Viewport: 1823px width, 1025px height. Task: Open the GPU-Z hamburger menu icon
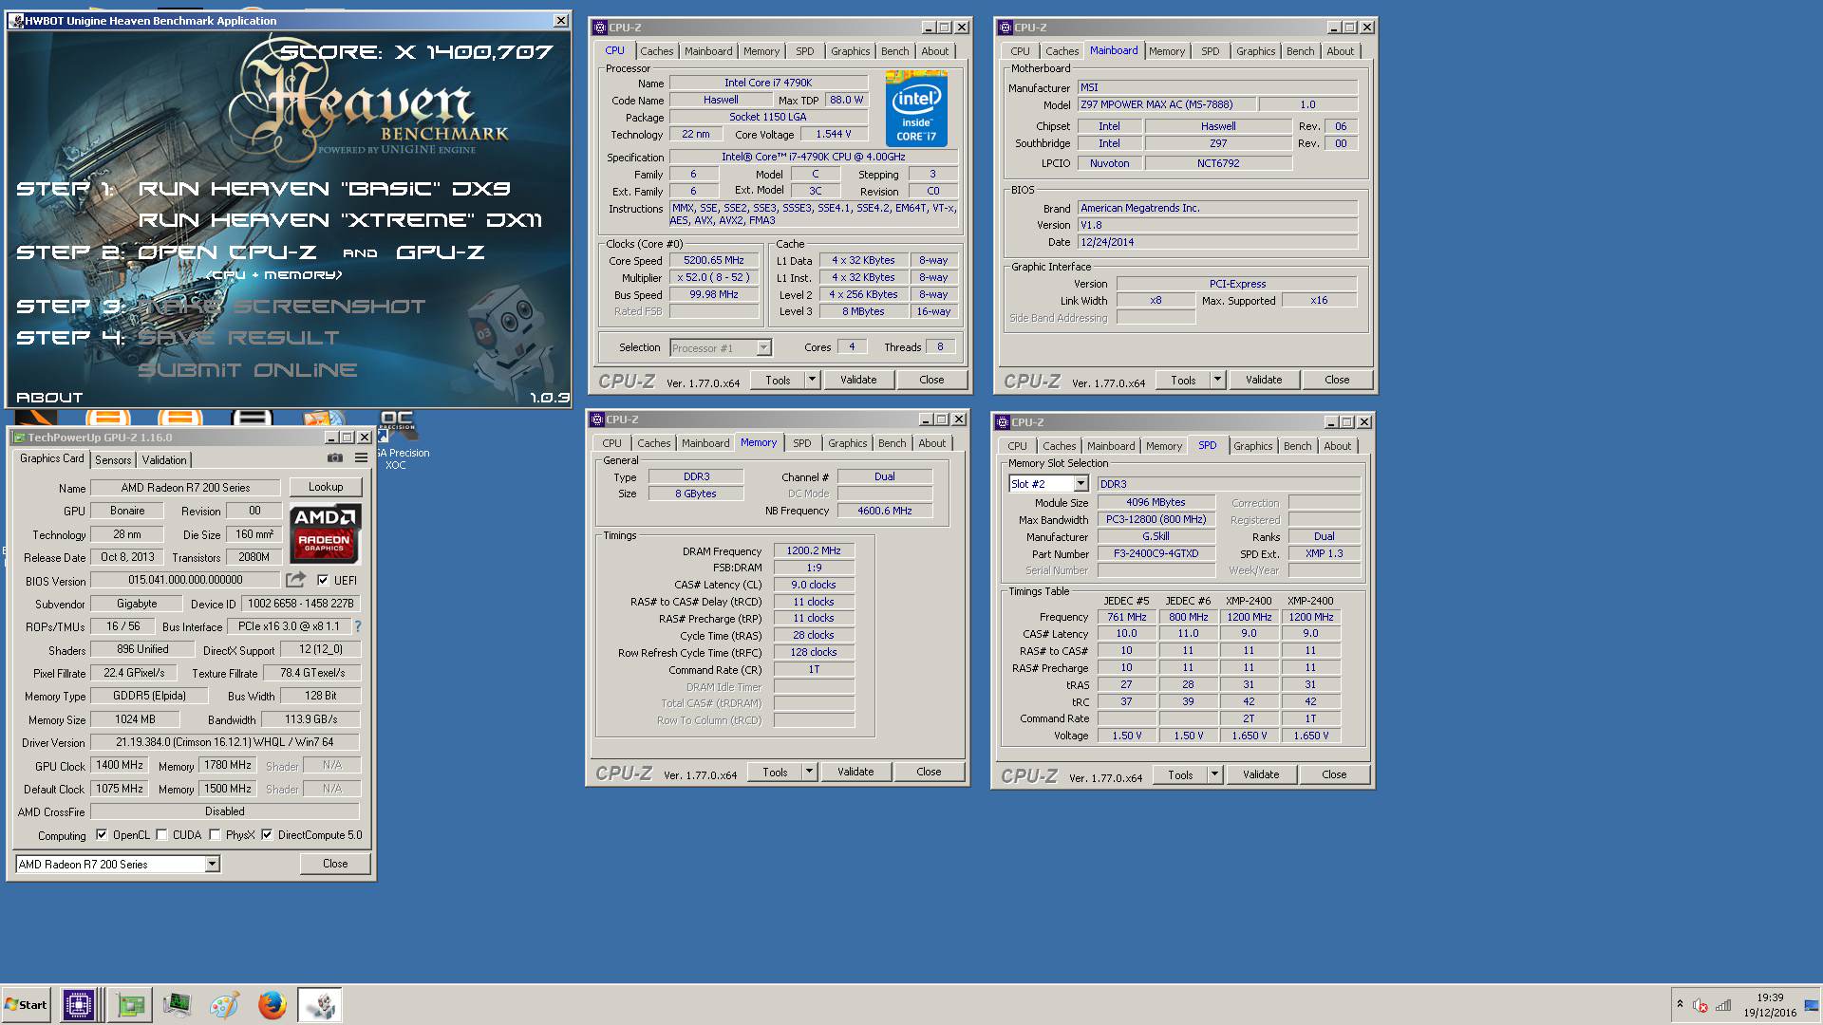[361, 458]
